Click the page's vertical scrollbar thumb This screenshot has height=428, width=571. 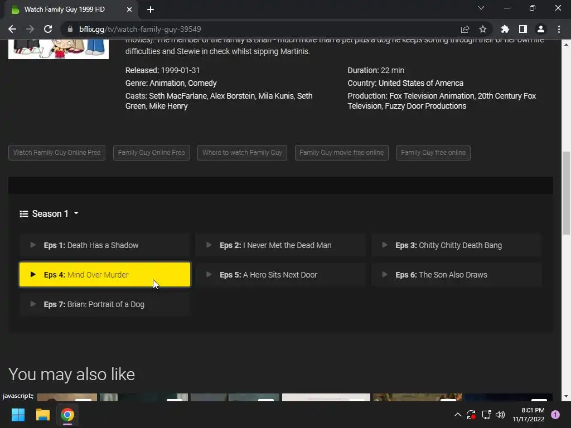(x=566, y=193)
